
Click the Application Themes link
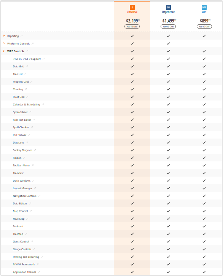pos(24,272)
